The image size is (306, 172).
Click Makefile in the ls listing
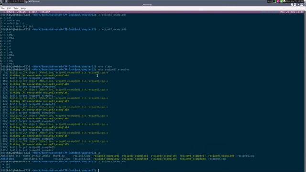pos(59,156)
